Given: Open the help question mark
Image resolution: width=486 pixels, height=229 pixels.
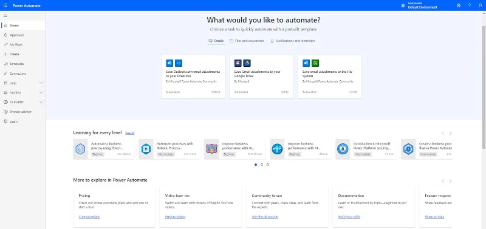Looking at the screenshot, I should 470,5.
